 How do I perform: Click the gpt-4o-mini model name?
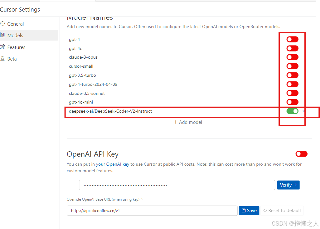pyautogui.click(x=81, y=102)
